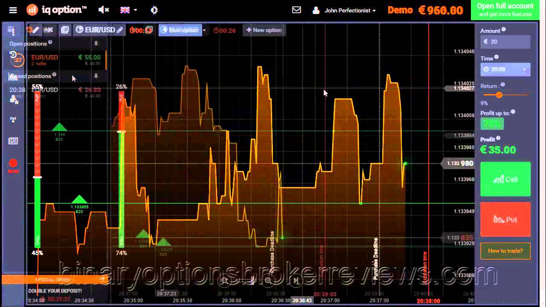This screenshot has width=546, height=307.
Task: Click the 20:39:00 red time marker
Action: (x=325, y=294)
